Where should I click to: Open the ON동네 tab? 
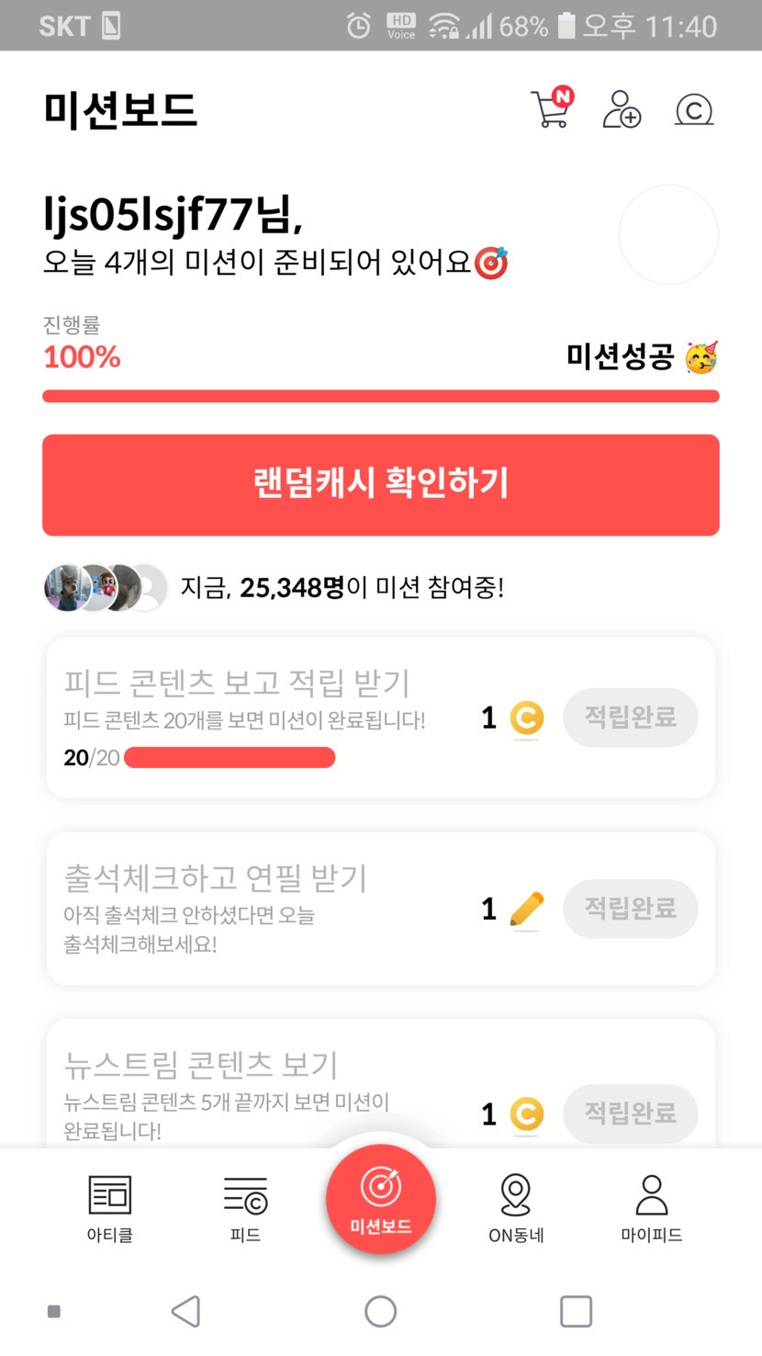click(x=516, y=1208)
